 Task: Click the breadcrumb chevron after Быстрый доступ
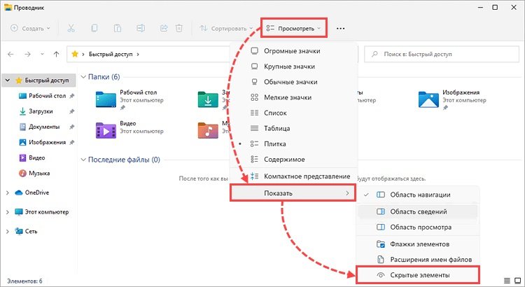click(138, 54)
